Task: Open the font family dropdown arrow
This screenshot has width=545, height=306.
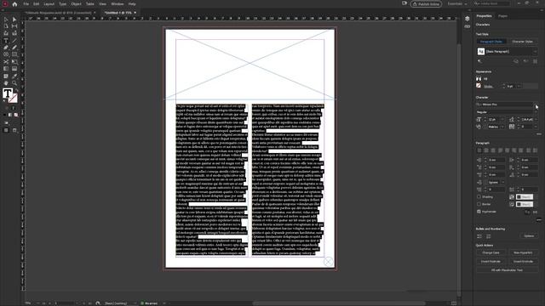Action: pos(536,105)
